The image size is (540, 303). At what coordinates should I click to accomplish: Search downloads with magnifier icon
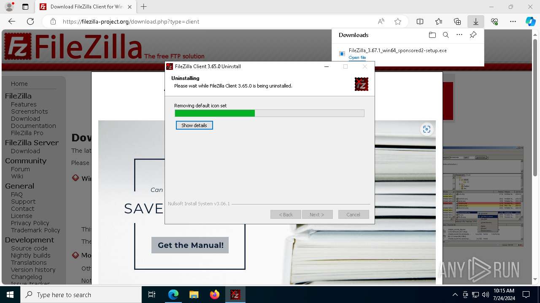[x=446, y=35]
